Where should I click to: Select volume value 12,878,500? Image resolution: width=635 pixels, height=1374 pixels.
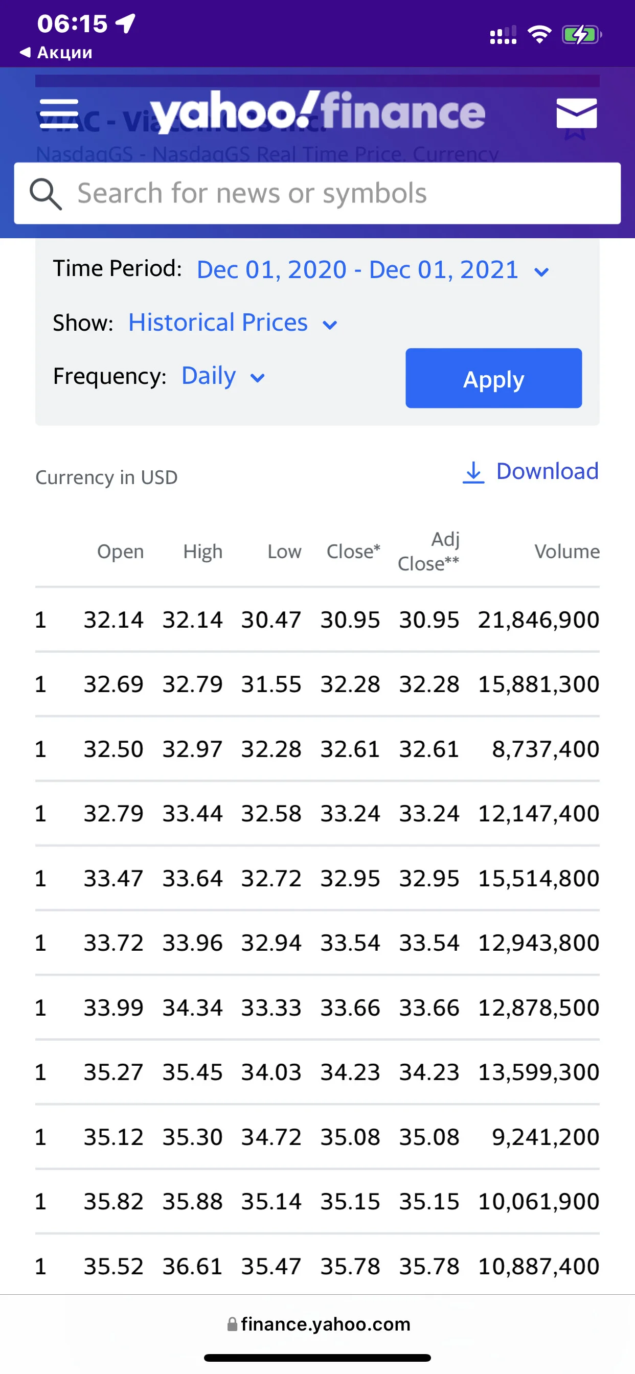coord(538,1007)
